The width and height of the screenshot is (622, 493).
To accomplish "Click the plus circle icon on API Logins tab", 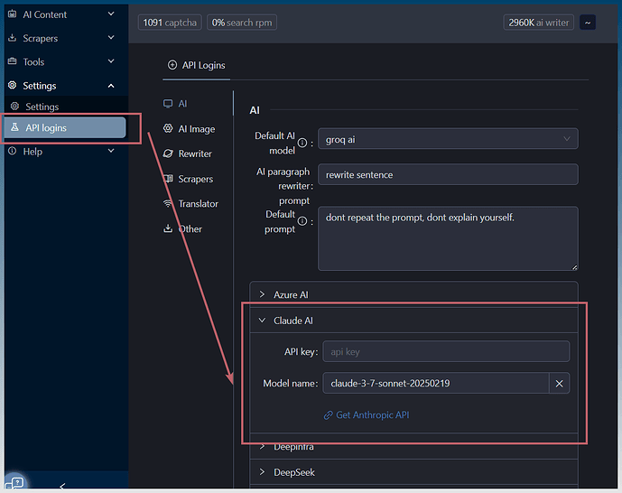I will [172, 65].
